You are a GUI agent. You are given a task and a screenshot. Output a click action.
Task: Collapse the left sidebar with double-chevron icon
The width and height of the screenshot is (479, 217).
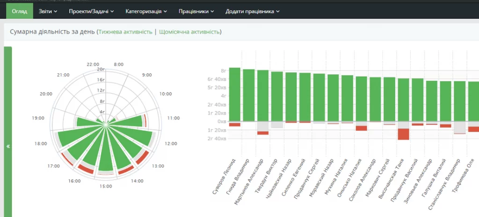tap(8, 146)
